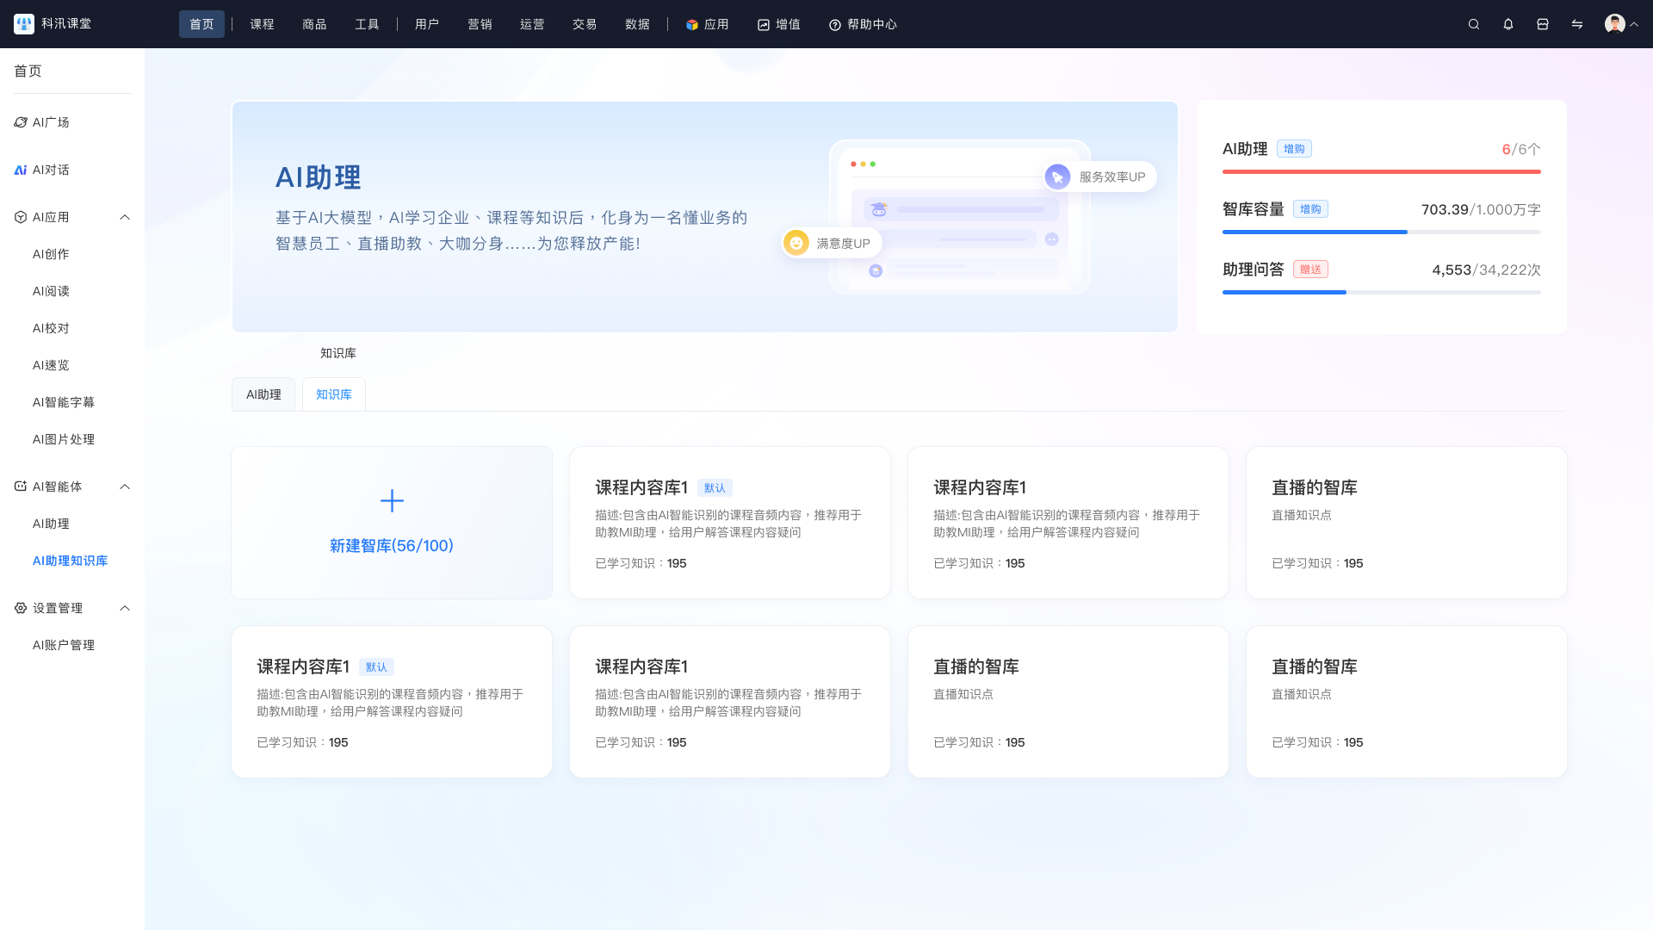Click the notification bell icon
The width and height of the screenshot is (1653, 930).
pos(1508,24)
